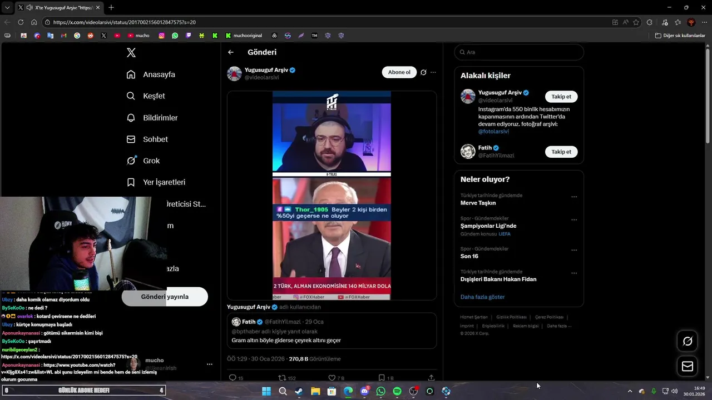Open mucho YouTube bookmark
Screen dimensions: 712x400
139,36
